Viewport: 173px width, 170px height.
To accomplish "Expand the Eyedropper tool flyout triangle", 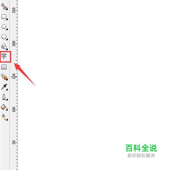I will coord(7,89).
